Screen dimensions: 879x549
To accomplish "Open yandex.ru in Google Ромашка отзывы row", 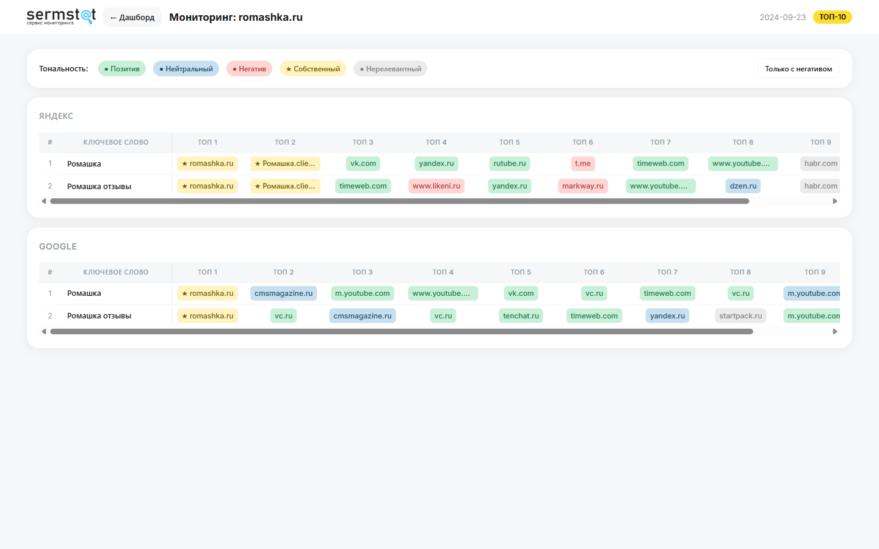I will coord(667,316).
